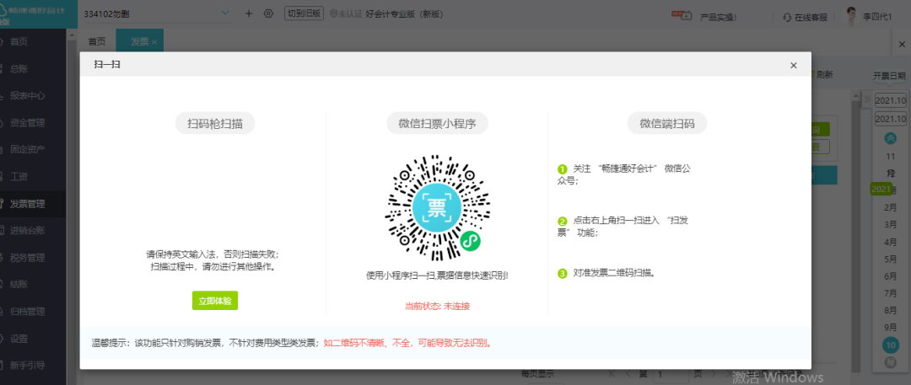
Task: Click the 切到旧版 button
Action: pyautogui.click(x=304, y=13)
